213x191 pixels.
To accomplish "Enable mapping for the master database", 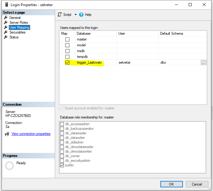I will point(67,39).
